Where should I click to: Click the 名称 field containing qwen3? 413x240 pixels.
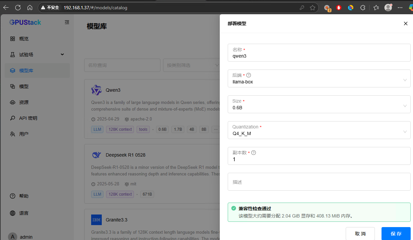(319, 53)
